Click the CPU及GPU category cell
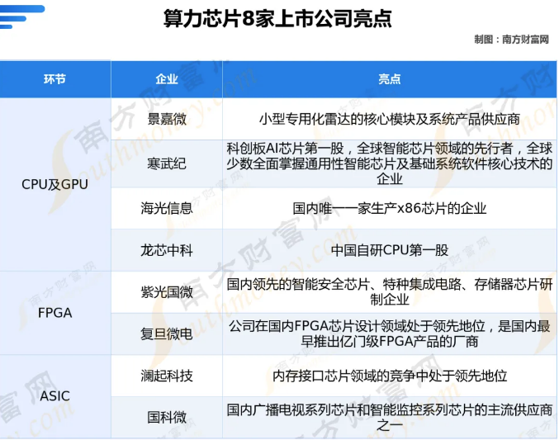Viewport: 559px width, 440px height. [54, 184]
